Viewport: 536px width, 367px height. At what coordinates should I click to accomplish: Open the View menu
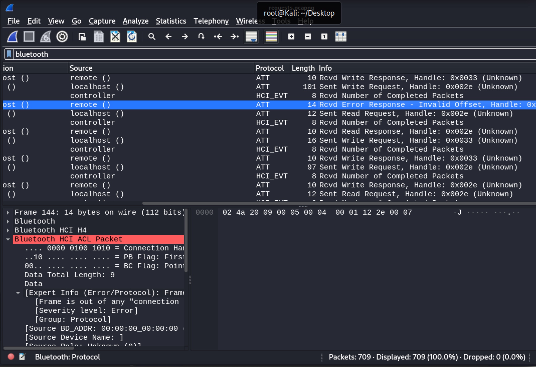[56, 21]
